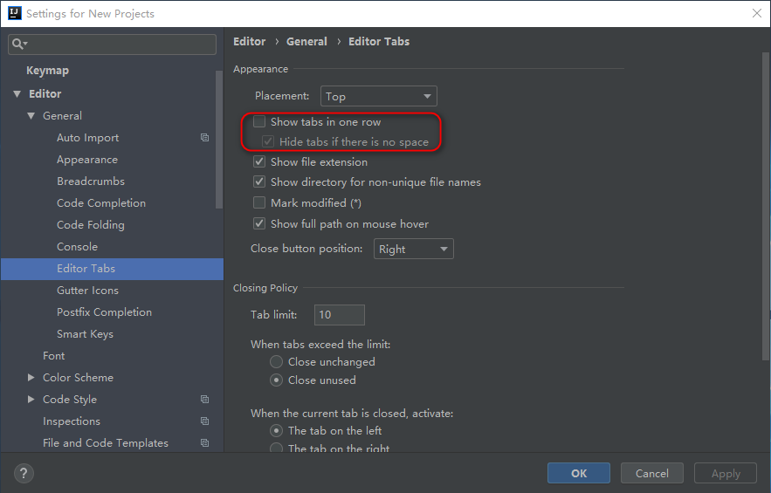Expand the Code Style node arrow
The image size is (771, 493).
tap(31, 399)
